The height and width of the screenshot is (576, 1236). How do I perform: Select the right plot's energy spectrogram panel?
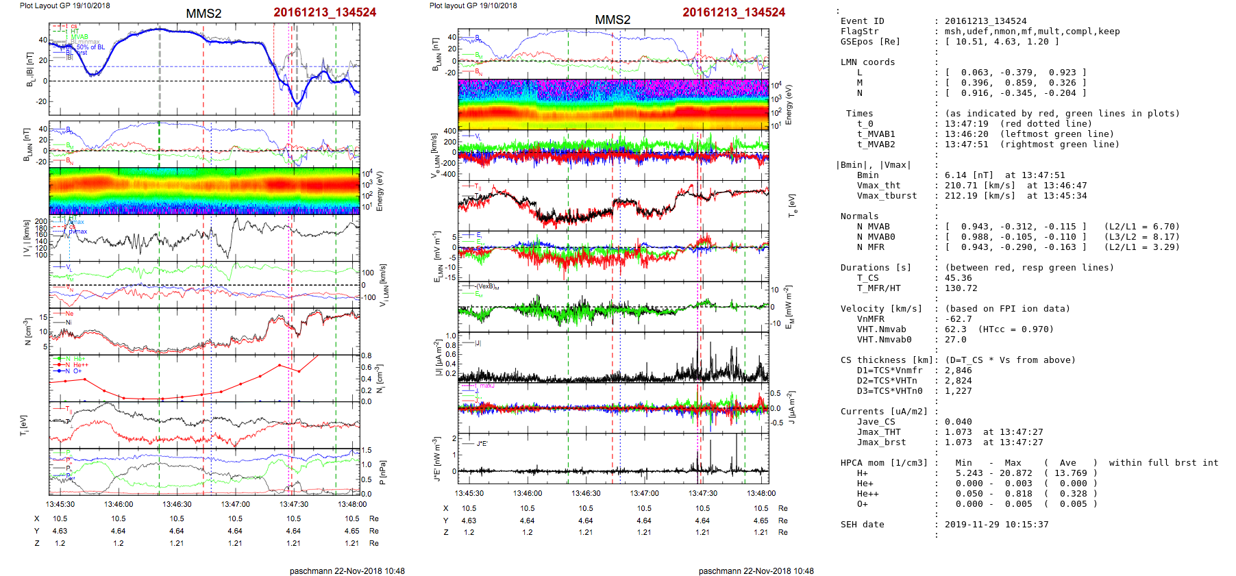coord(613,104)
